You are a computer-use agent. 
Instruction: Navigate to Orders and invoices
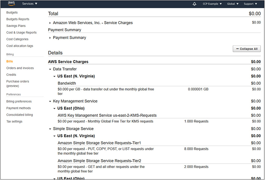tap(20, 68)
